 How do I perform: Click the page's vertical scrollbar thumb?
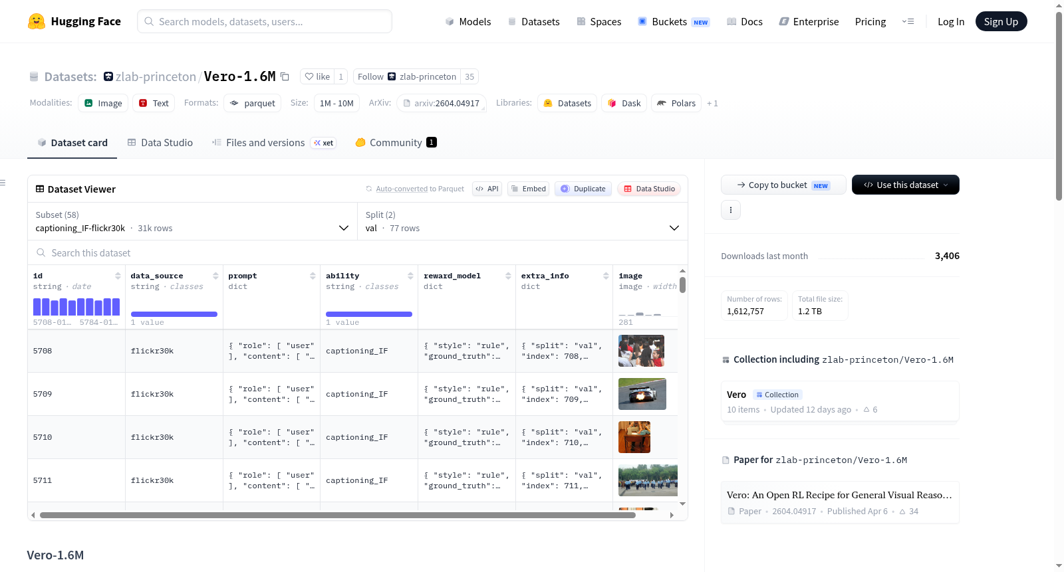(x=1059, y=106)
